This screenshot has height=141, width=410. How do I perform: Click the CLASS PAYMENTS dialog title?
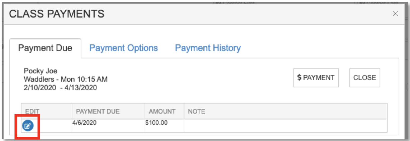(56, 14)
